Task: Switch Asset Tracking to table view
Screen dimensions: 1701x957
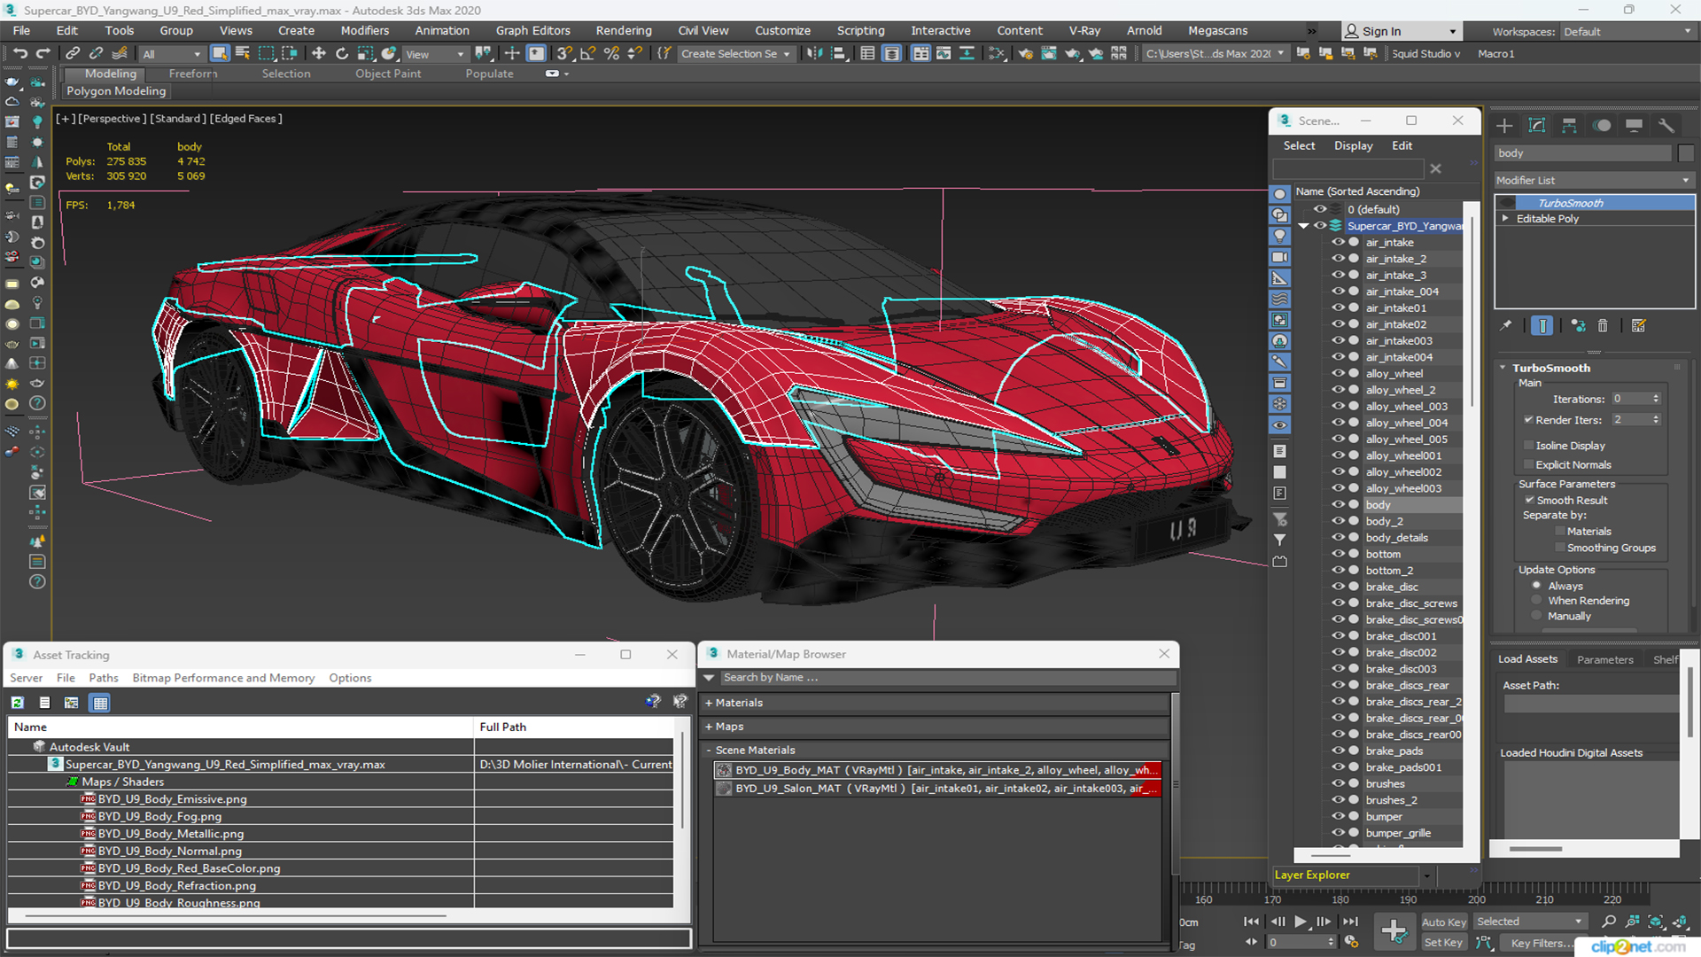Action: click(100, 703)
